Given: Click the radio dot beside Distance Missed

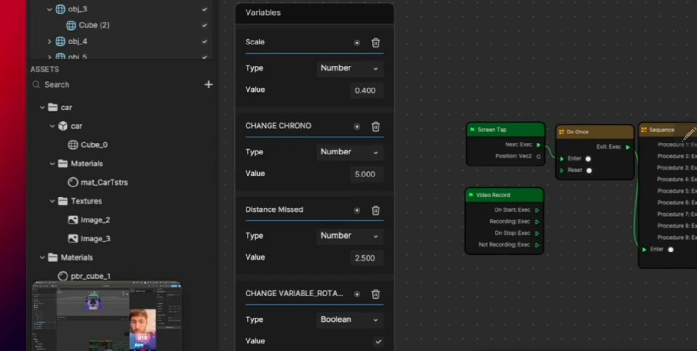Looking at the screenshot, I should point(357,210).
